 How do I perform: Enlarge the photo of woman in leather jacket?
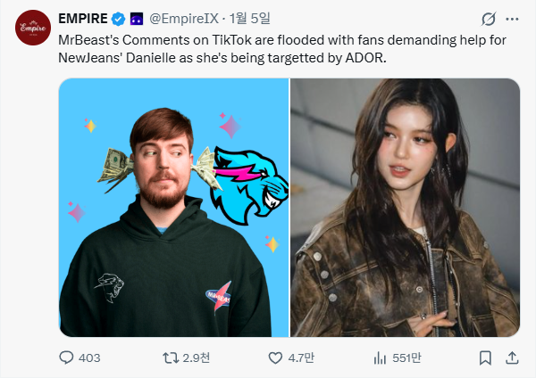[405, 208]
